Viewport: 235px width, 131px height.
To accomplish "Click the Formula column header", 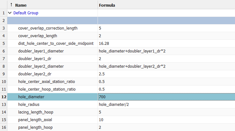I will coord(107,5).
